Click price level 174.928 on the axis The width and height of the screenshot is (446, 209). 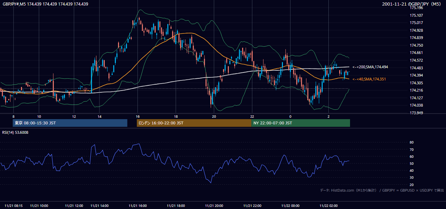tap(416, 30)
